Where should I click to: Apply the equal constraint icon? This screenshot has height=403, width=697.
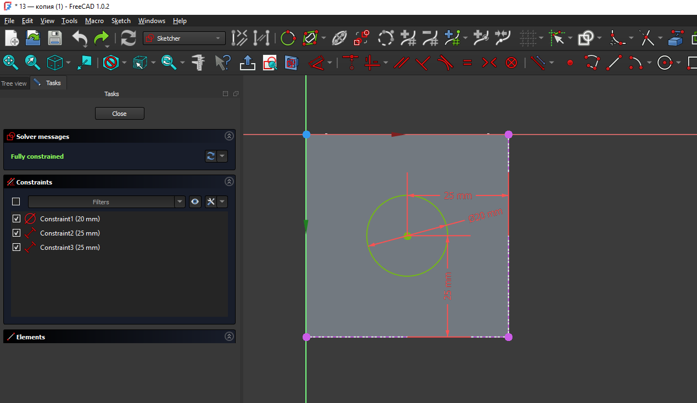click(x=467, y=63)
